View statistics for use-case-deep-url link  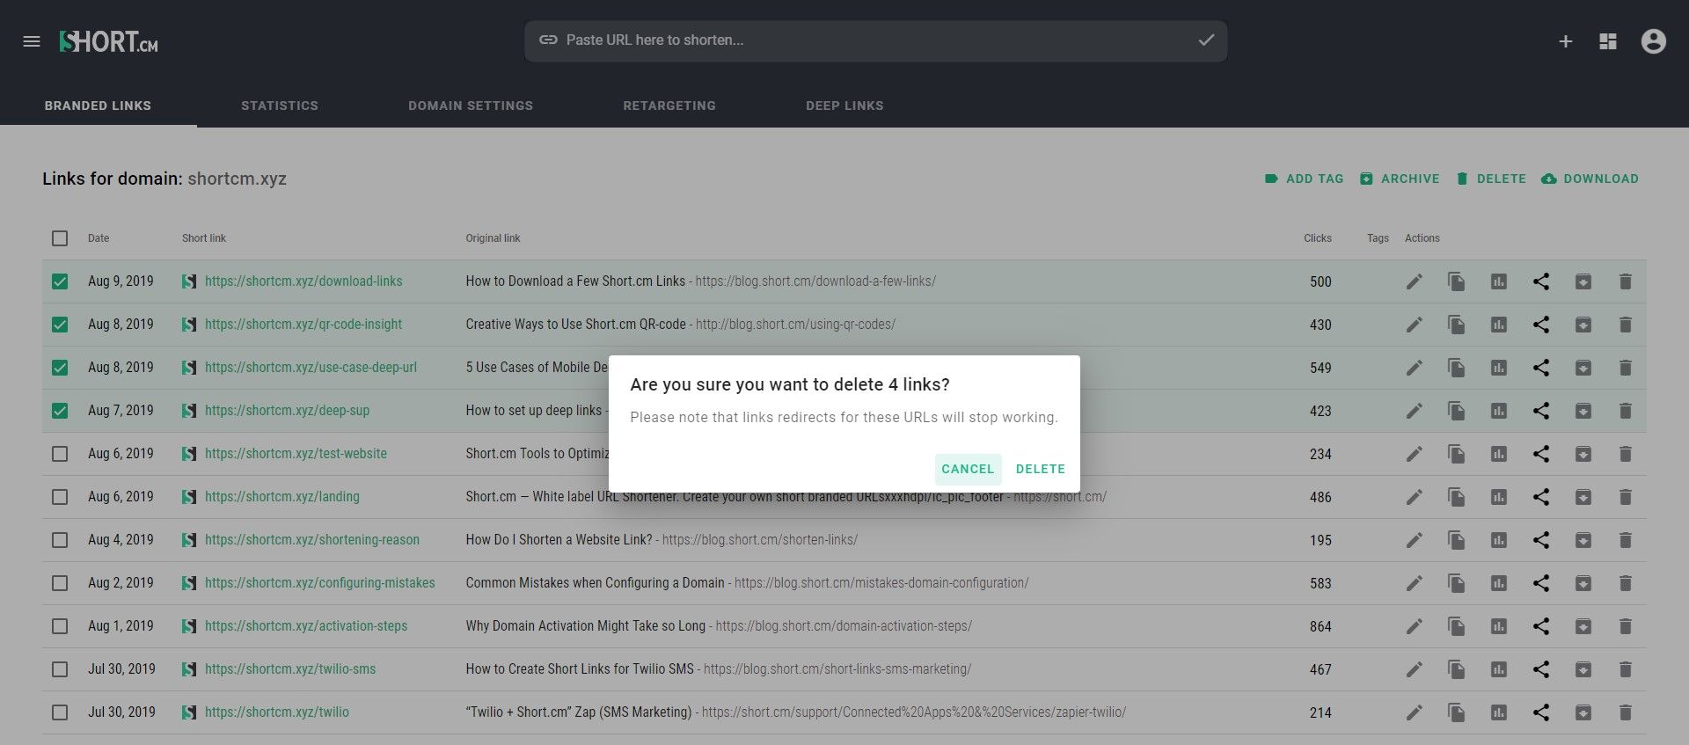[x=1498, y=368]
